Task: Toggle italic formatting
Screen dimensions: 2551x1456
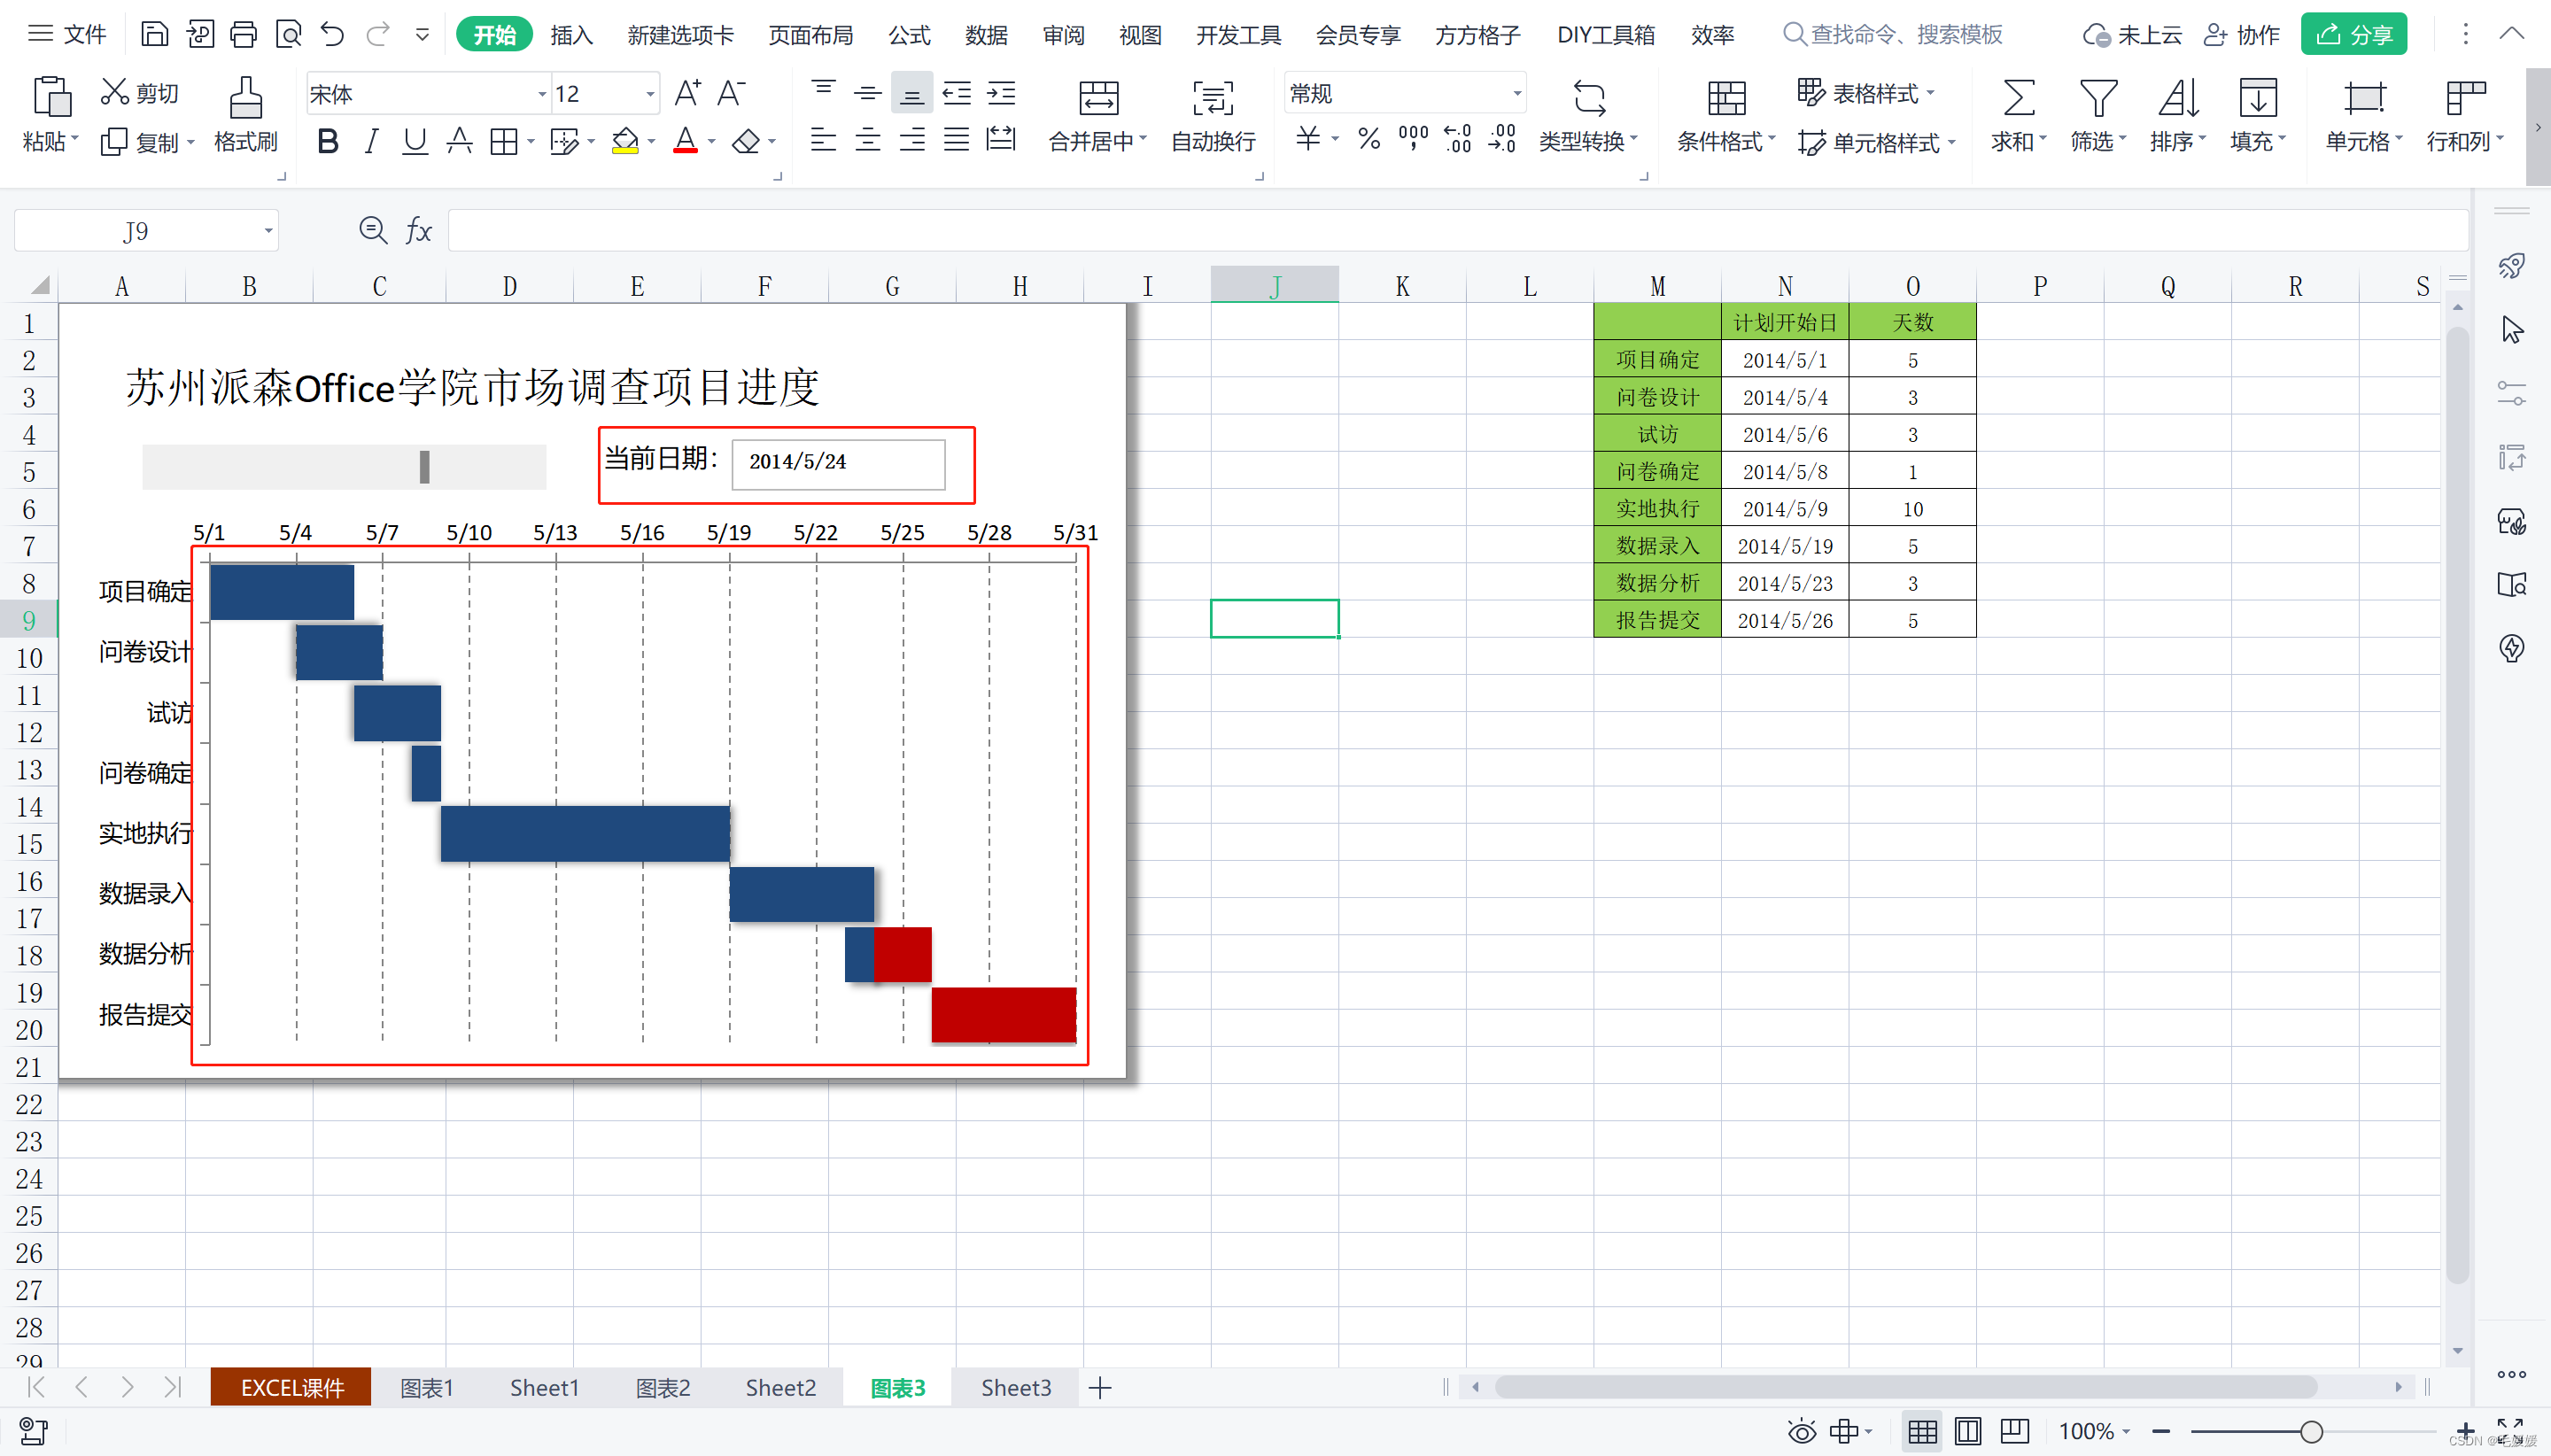Action: [x=371, y=141]
